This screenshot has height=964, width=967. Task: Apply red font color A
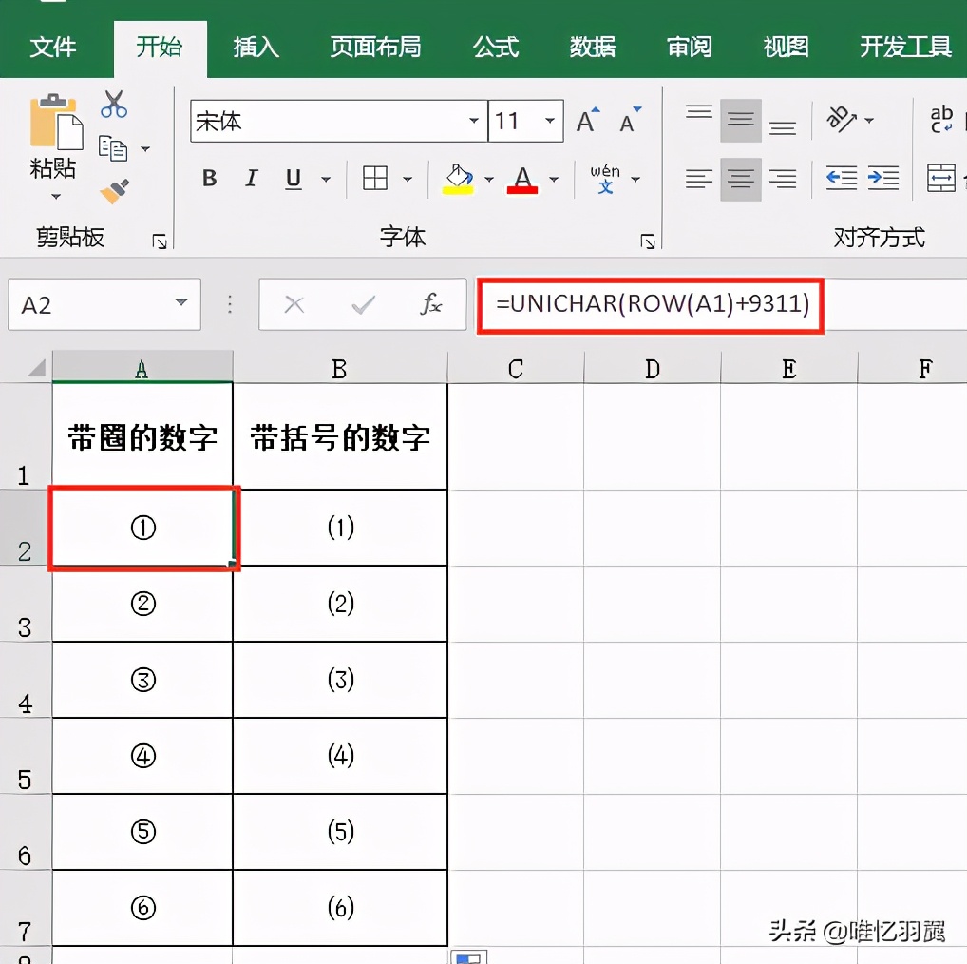pos(522,180)
